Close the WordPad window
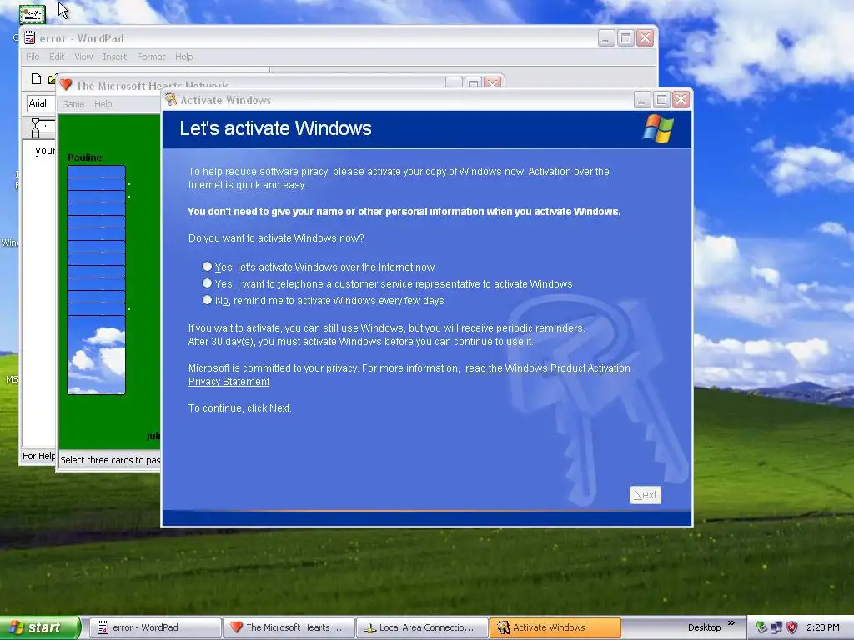854x640 pixels. click(x=646, y=38)
